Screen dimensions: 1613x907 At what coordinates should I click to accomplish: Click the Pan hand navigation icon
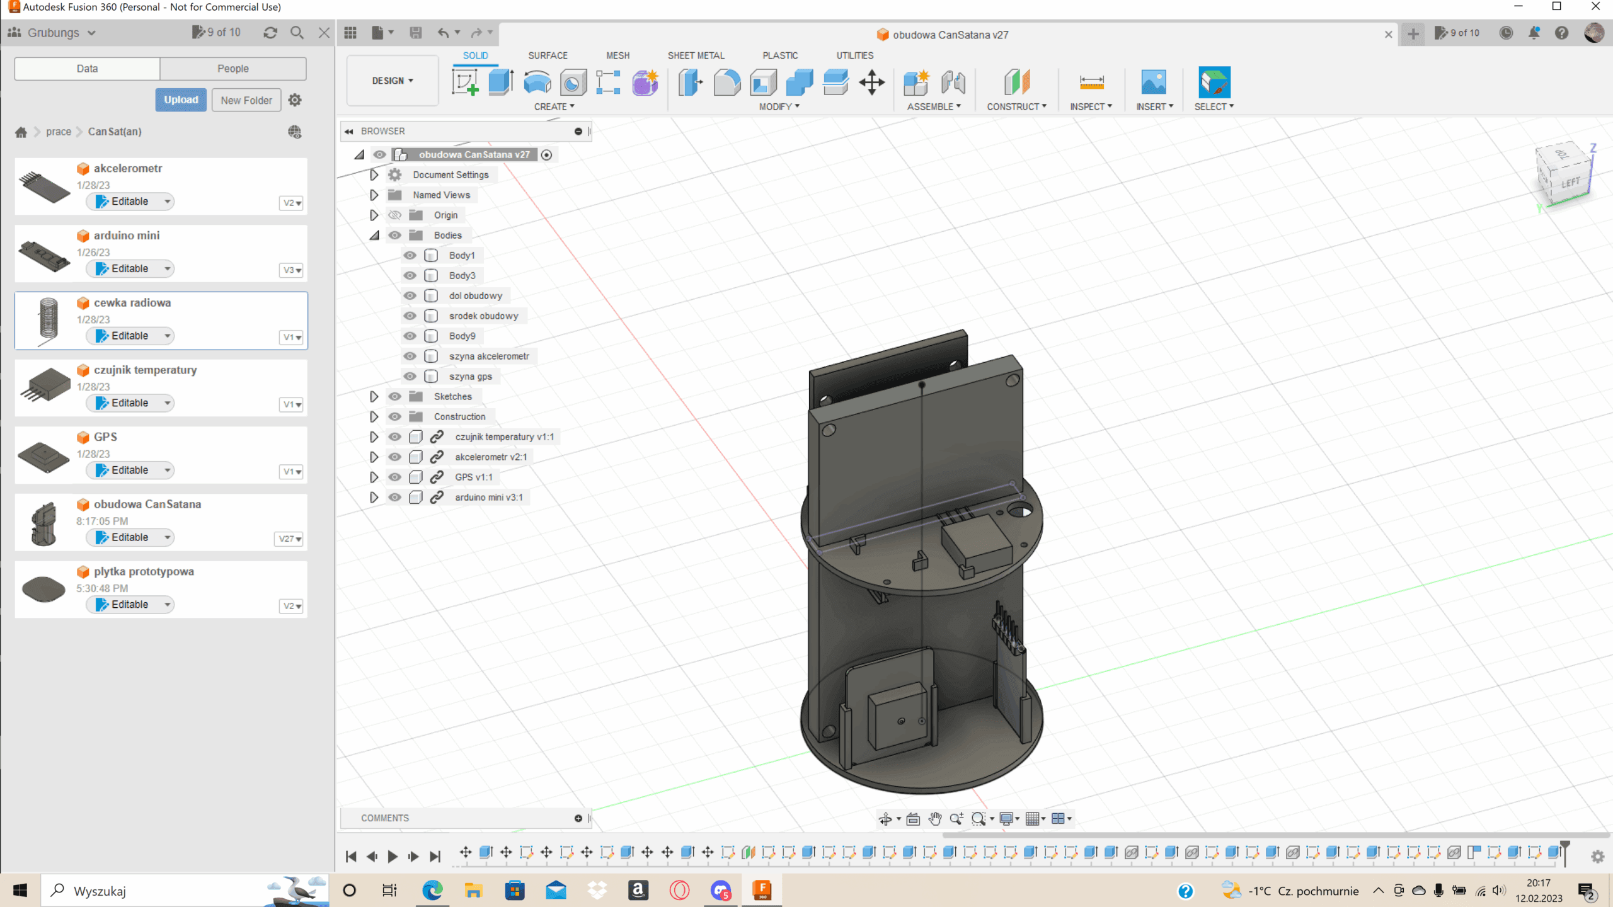pos(935,819)
